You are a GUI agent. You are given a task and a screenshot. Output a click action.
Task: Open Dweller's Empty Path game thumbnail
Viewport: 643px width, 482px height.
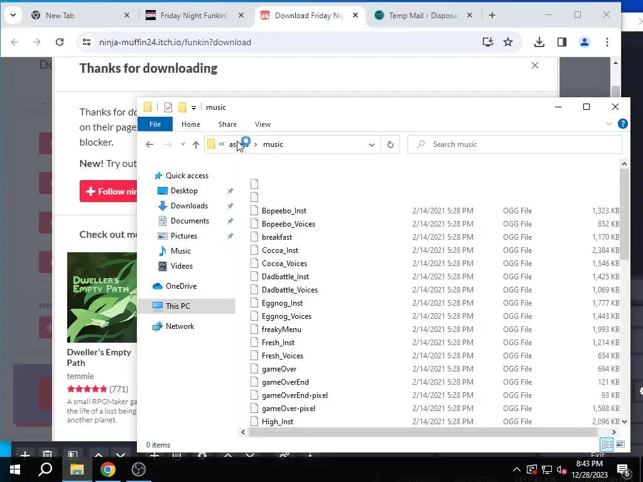pos(102,297)
